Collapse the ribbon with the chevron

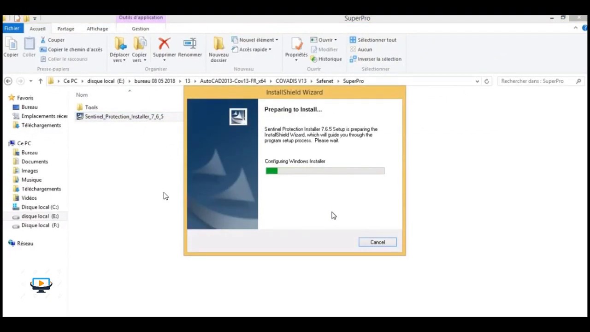click(576, 28)
